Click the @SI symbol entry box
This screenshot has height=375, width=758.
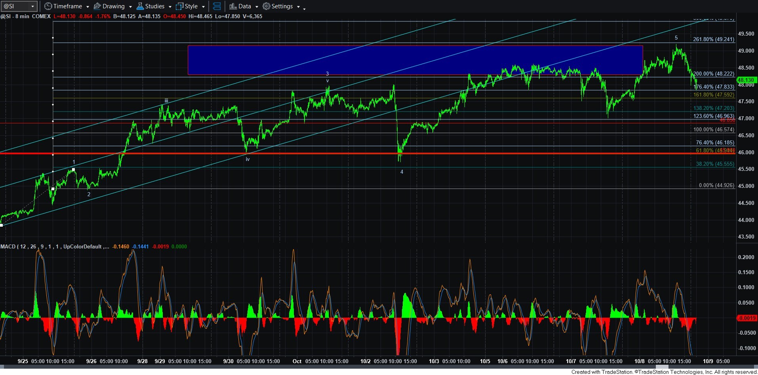coord(15,6)
